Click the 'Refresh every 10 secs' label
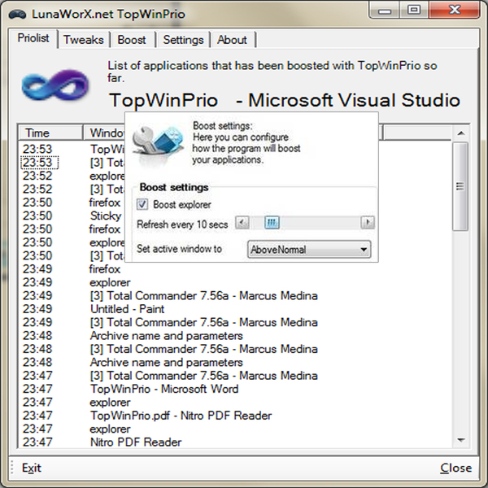The height and width of the screenshot is (488, 488). tap(182, 224)
